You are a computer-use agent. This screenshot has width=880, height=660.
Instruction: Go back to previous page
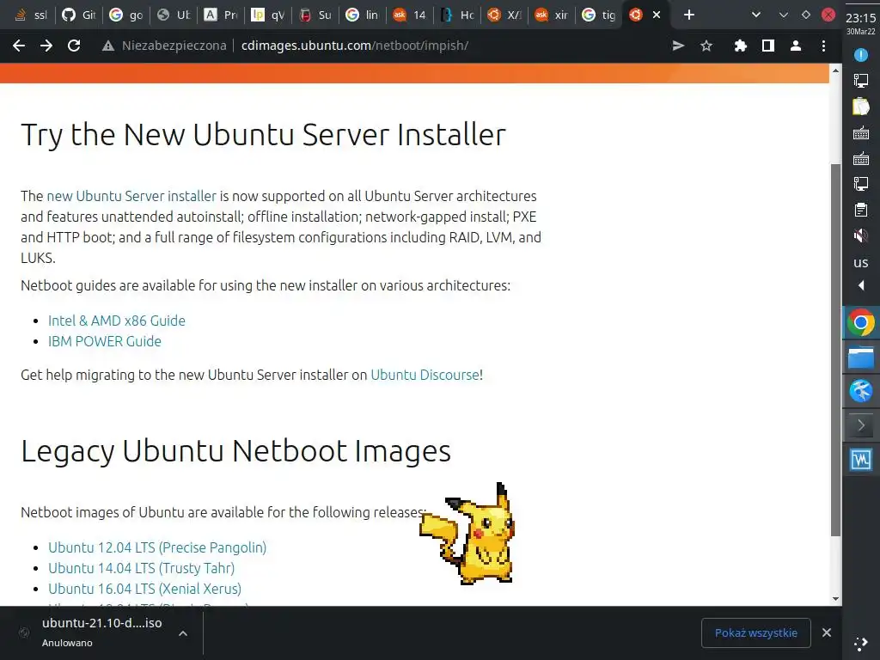(x=19, y=46)
